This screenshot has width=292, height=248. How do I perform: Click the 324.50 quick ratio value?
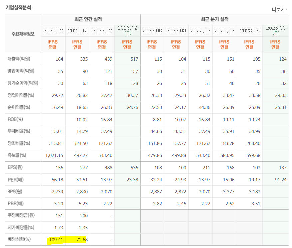tap(81, 143)
